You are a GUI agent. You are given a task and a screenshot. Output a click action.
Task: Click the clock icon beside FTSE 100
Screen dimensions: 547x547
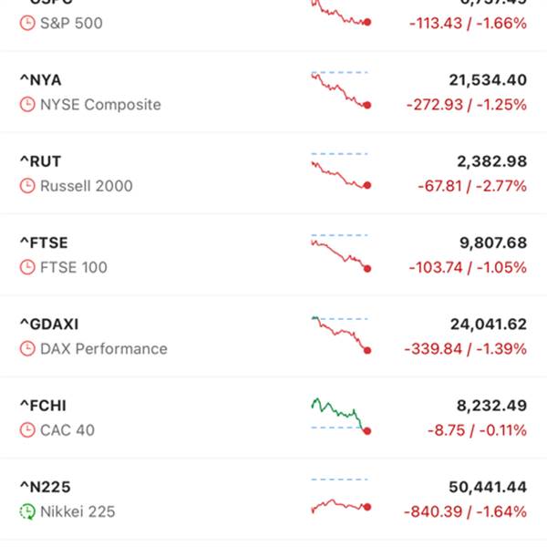(x=26, y=267)
